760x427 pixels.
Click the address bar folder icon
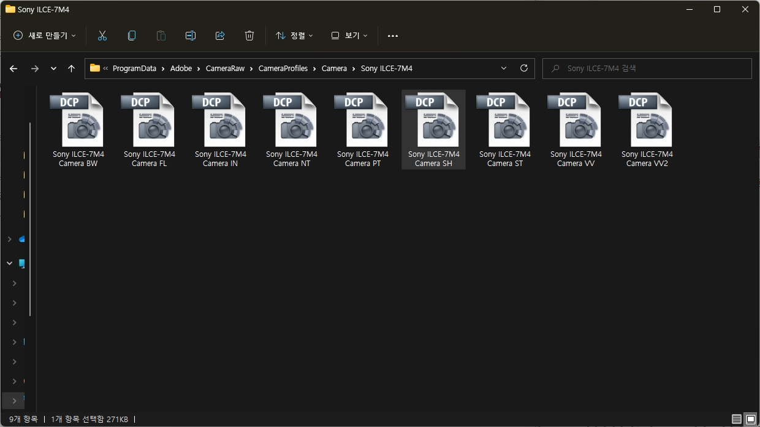click(x=95, y=68)
